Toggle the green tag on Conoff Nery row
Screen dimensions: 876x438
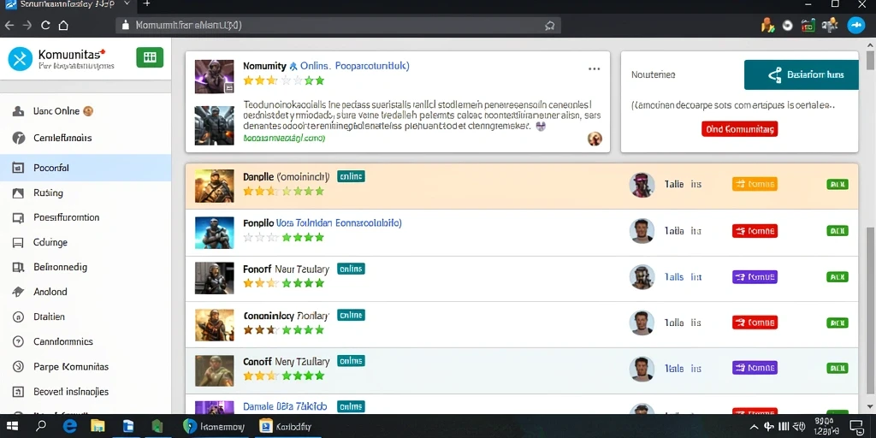click(x=837, y=368)
